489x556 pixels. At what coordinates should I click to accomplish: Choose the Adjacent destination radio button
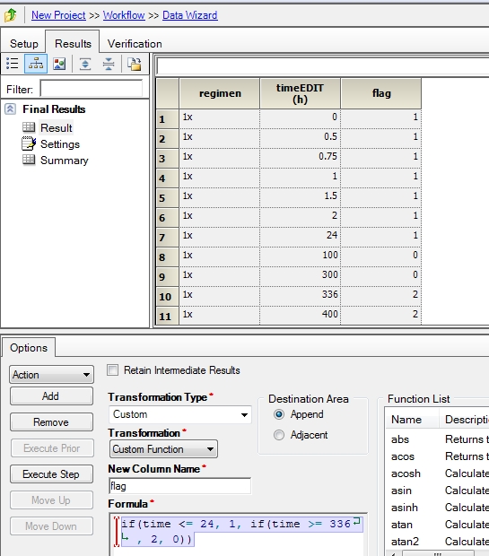coord(279,435)
